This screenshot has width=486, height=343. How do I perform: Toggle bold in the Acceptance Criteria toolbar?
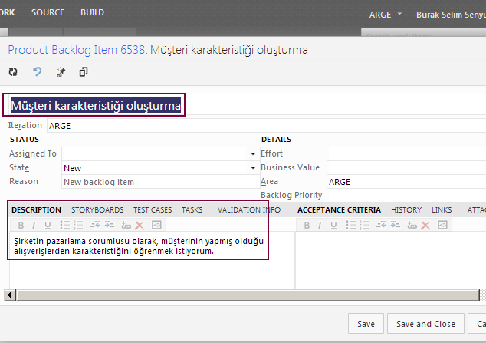[307, 225]
